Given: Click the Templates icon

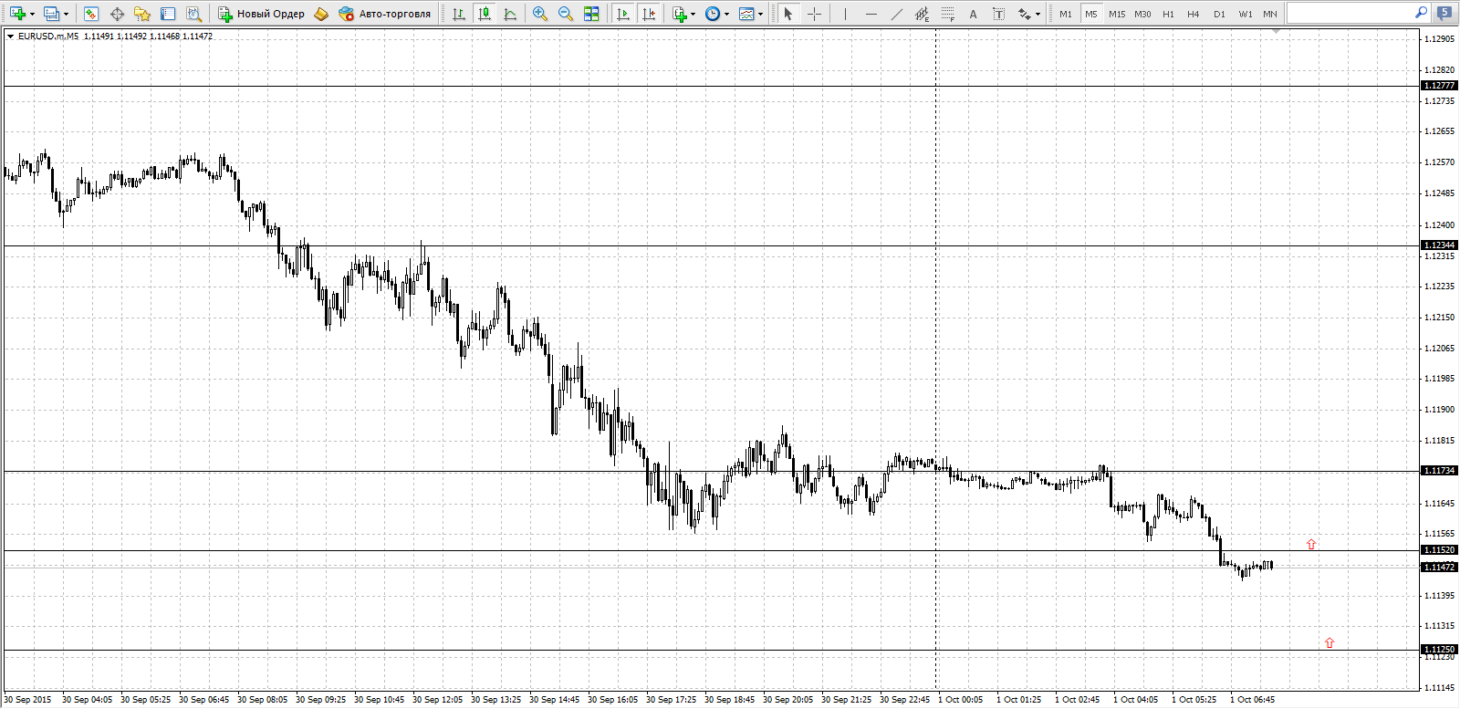Looking at the screenshot, I should (746, 14).
